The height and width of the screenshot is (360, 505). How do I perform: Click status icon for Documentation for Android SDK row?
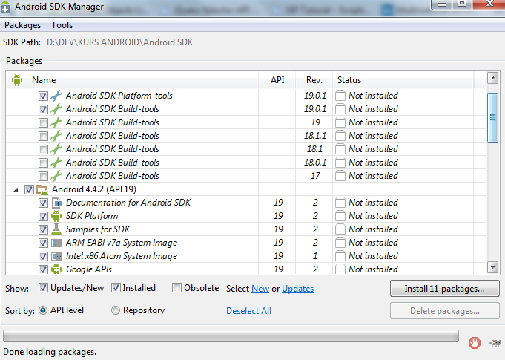pyautogui.click(x=340, y=203)
